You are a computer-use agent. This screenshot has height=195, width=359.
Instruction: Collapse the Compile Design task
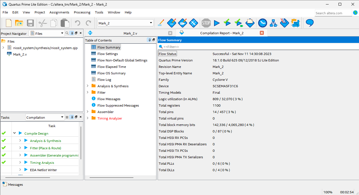point(14,133)
